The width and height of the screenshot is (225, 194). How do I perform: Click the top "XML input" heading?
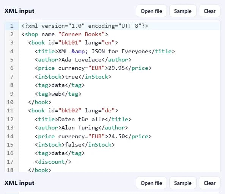pyautogui.click(x=19, y=11)
